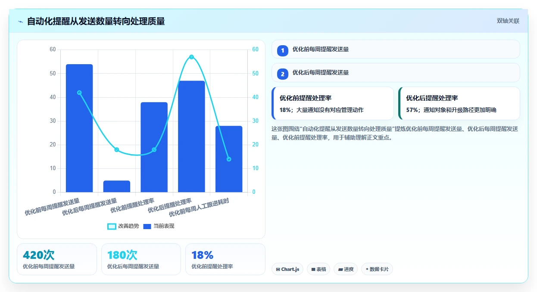The height and width of the screenshot is (292, 537).
Task: Toggle the 当前表现 legend swatch
Action: 147,226
